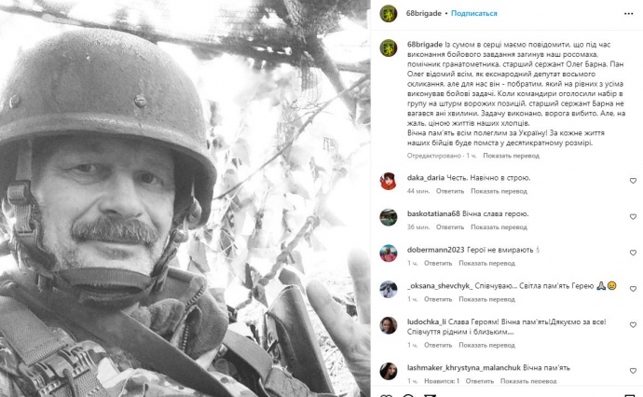Show translation of _oksana_shevchyk_ comment
643x397 pixels.
pyautogui.click(x=486, y=299)
